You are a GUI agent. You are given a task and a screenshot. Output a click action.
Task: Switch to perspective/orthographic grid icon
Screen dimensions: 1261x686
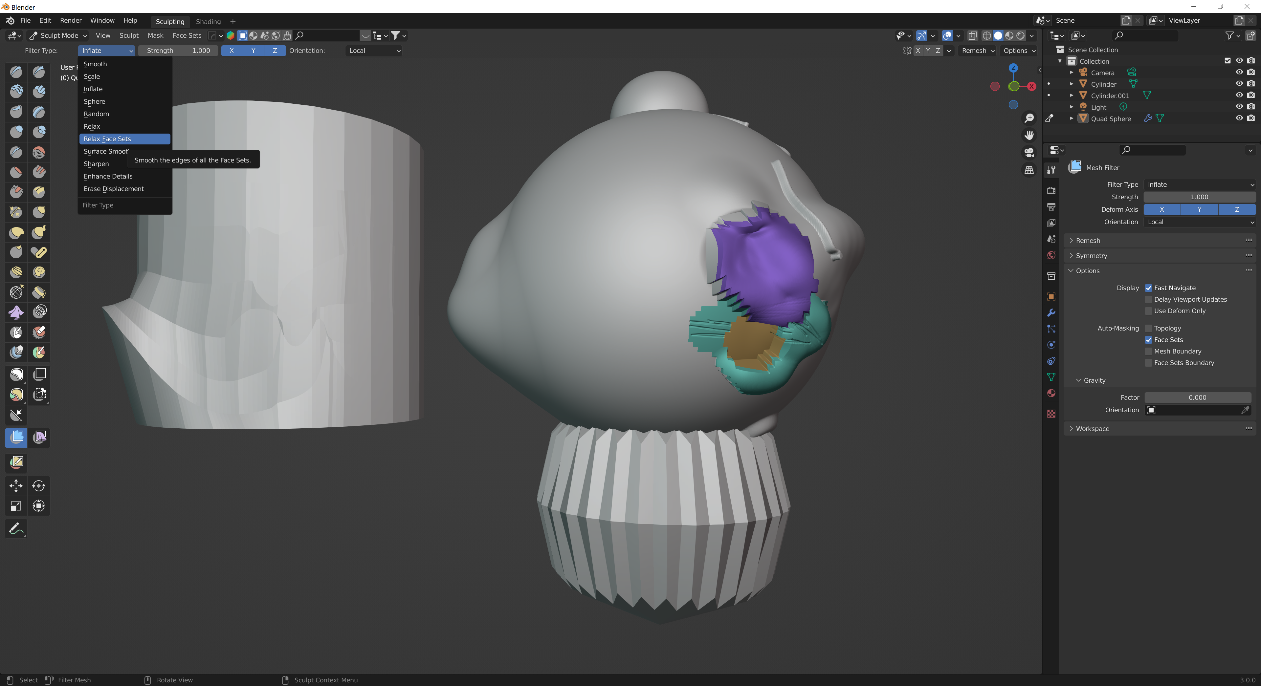[x=1029, y=170]
